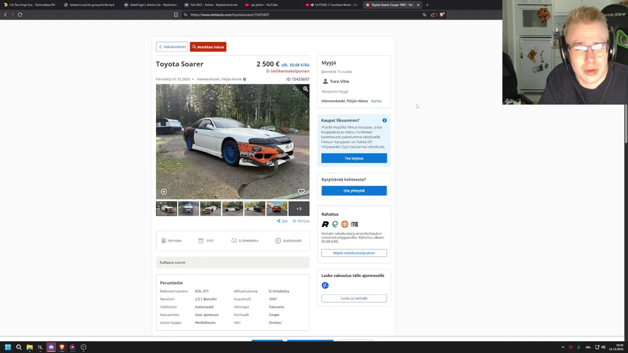The width and height of the screenshot is (628, 353).
Task: Click the FIN keyboard language indicator
Action: pos(588,347)
